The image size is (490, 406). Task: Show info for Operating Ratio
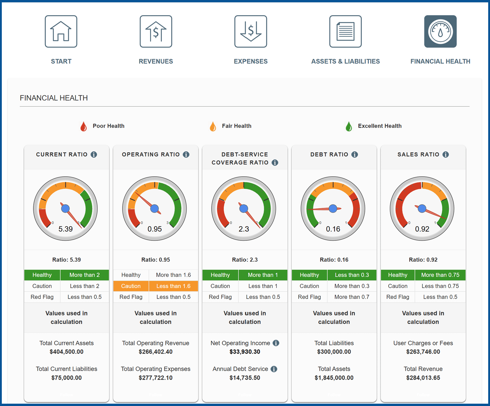pos(186,154)
